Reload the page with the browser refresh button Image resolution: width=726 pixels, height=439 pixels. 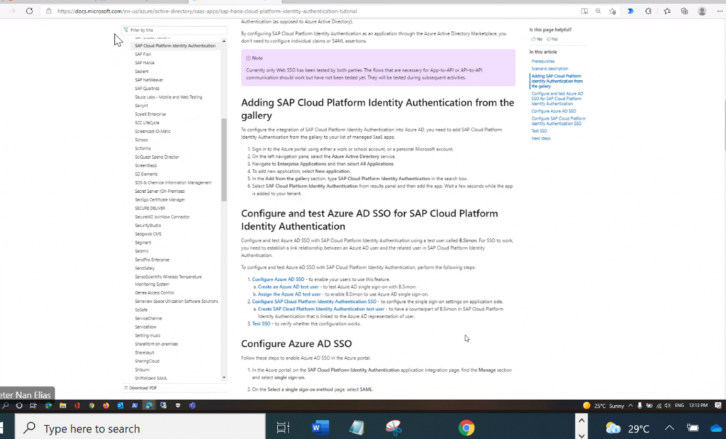[x=29, y=11]
